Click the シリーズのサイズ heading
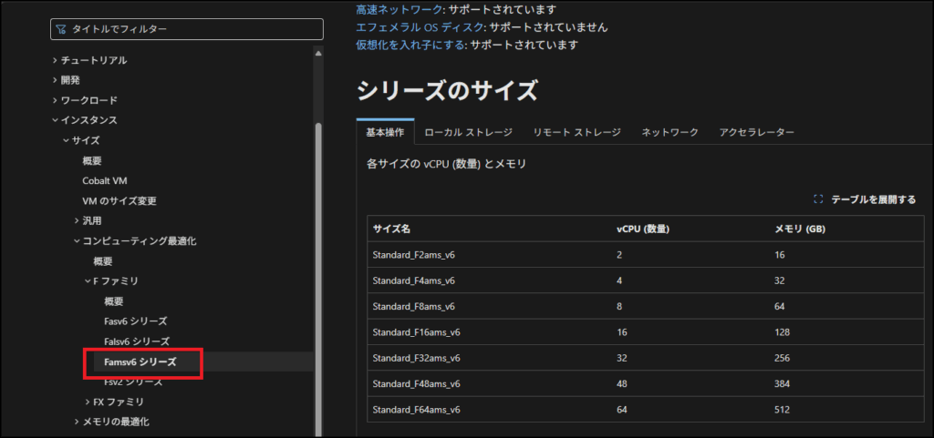934x438 pixels. pyautogui.click(x=447, y=91)
